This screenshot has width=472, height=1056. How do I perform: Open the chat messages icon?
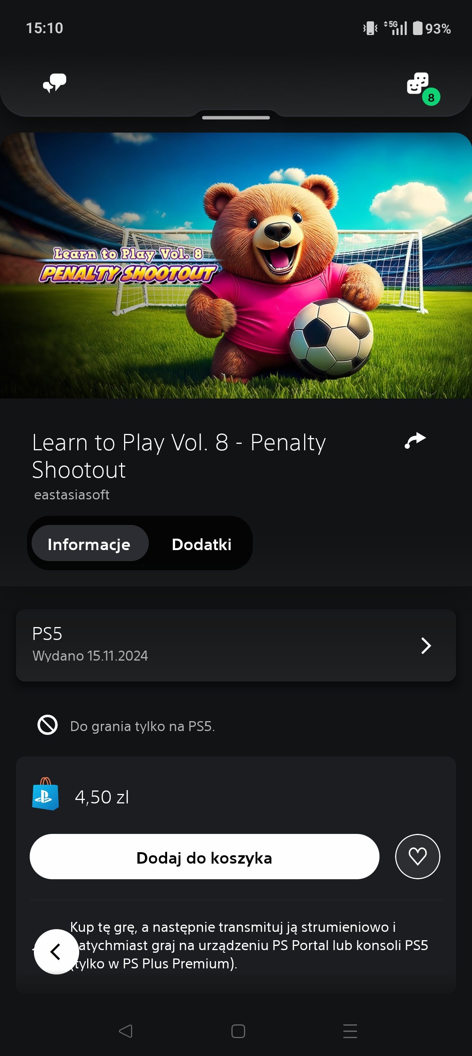tap(54, 83)
